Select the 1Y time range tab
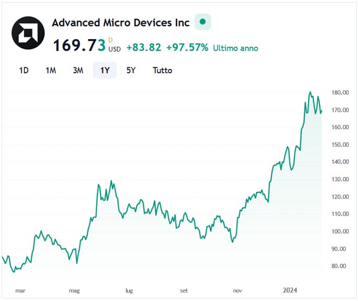 (105, 70)
